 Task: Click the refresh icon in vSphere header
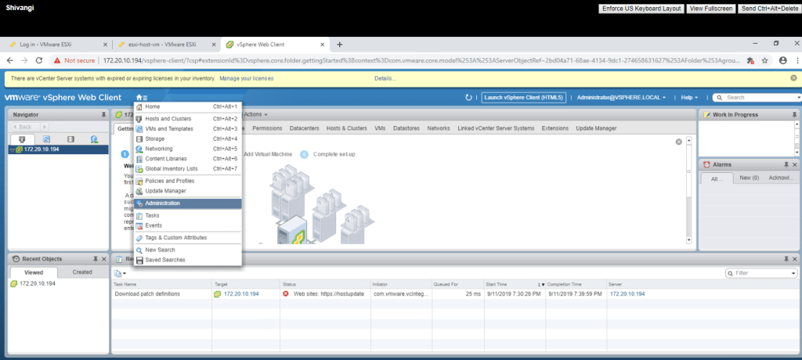[468, 97]
